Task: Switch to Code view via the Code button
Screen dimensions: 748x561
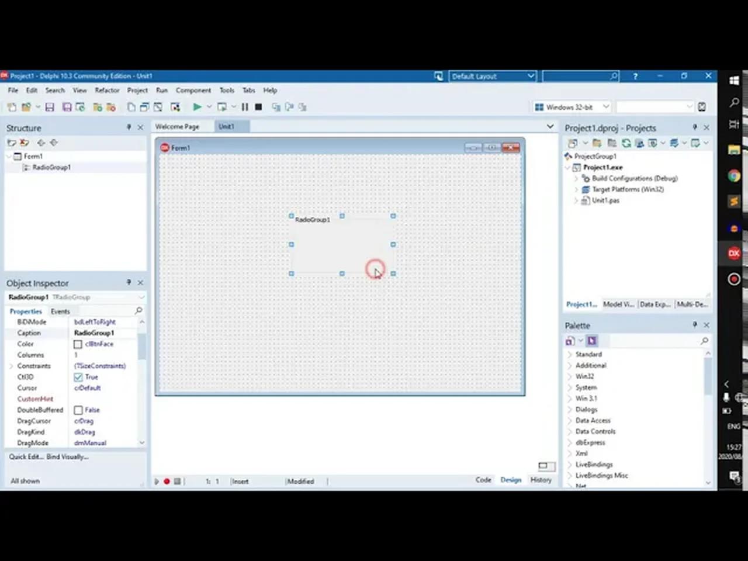Action: (483, 480)
